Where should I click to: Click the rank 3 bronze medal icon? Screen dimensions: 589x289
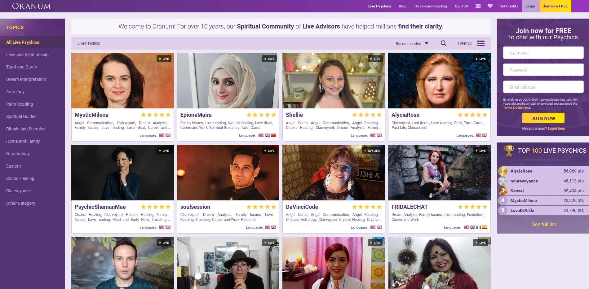pos(503,191)
